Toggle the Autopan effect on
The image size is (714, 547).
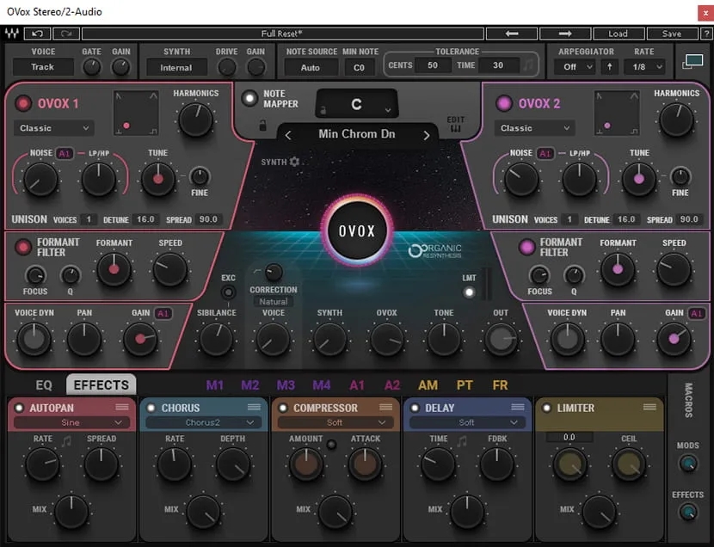pos(19,408)
